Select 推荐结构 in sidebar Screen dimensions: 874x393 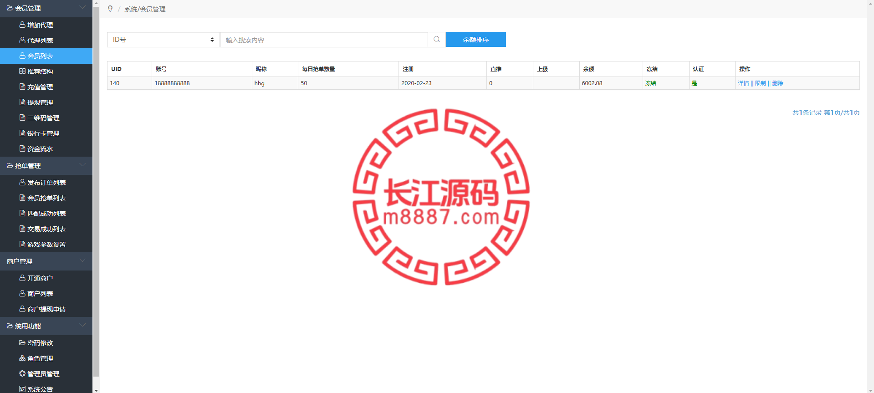(46, 71)
